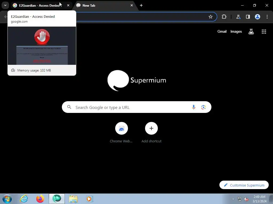Image resolution: width=273 pixels, height=204 pixels.
Task: Click the Supermium taskbar icon
Action: coord(57,199)
